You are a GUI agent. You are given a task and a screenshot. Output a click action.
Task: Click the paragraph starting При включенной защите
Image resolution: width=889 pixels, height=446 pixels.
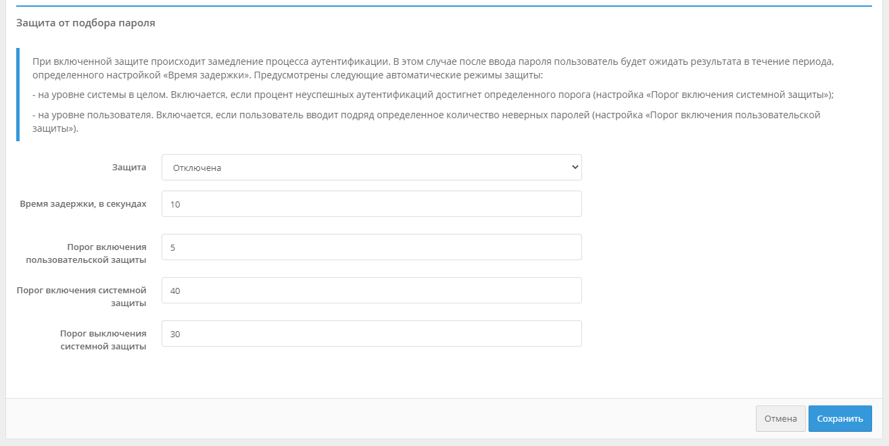[433, 68]
